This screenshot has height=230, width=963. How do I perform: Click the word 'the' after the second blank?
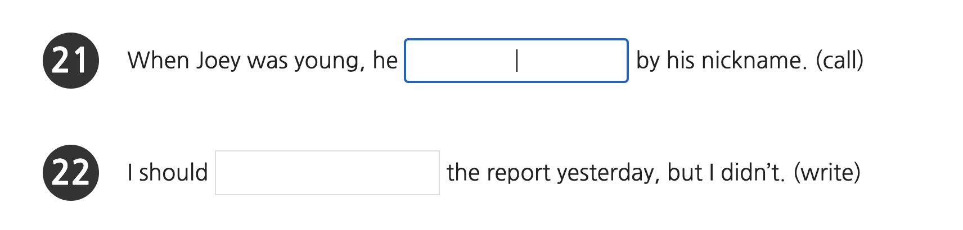[464, 172]
